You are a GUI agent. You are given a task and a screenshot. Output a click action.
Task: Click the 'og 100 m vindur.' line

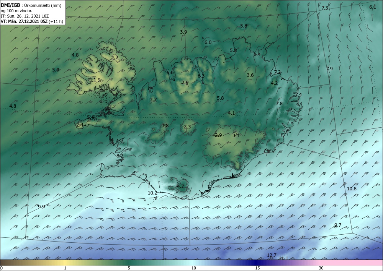(x=16, y=11)
